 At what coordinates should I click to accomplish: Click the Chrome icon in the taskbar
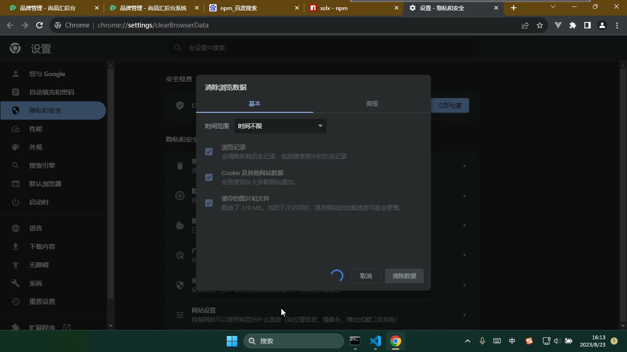click(396, 341)
